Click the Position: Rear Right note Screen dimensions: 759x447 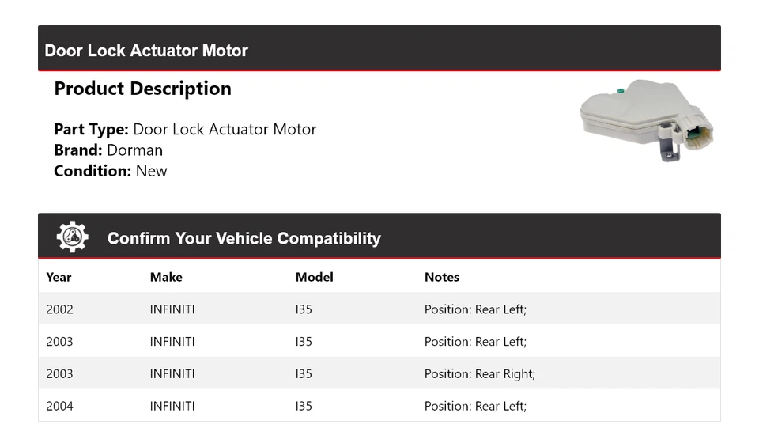point(479,373)
